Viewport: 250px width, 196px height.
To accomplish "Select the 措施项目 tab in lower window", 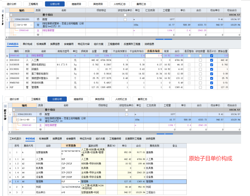I will pos(78,99).
